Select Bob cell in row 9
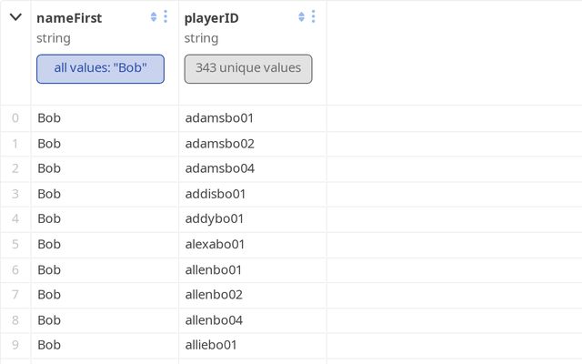This screenshot has width=582, height=364. coord(49,345)
